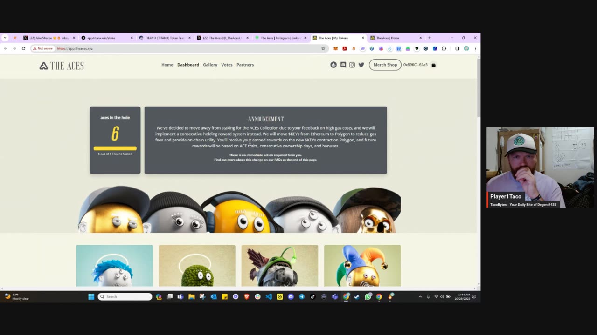Go back with the browser back arrow
Screen dimensions: 597x335
coord(6,48)
